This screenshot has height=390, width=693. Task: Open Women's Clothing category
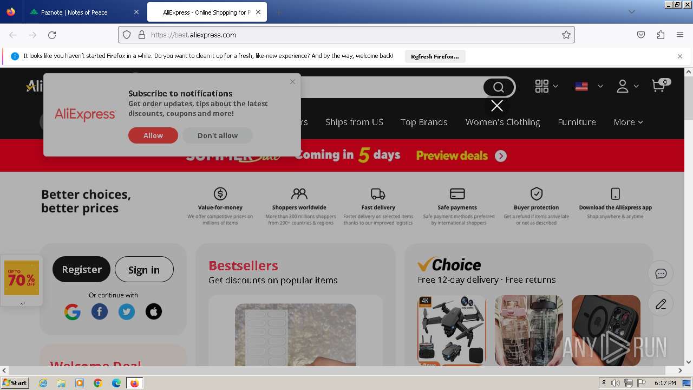502,122
